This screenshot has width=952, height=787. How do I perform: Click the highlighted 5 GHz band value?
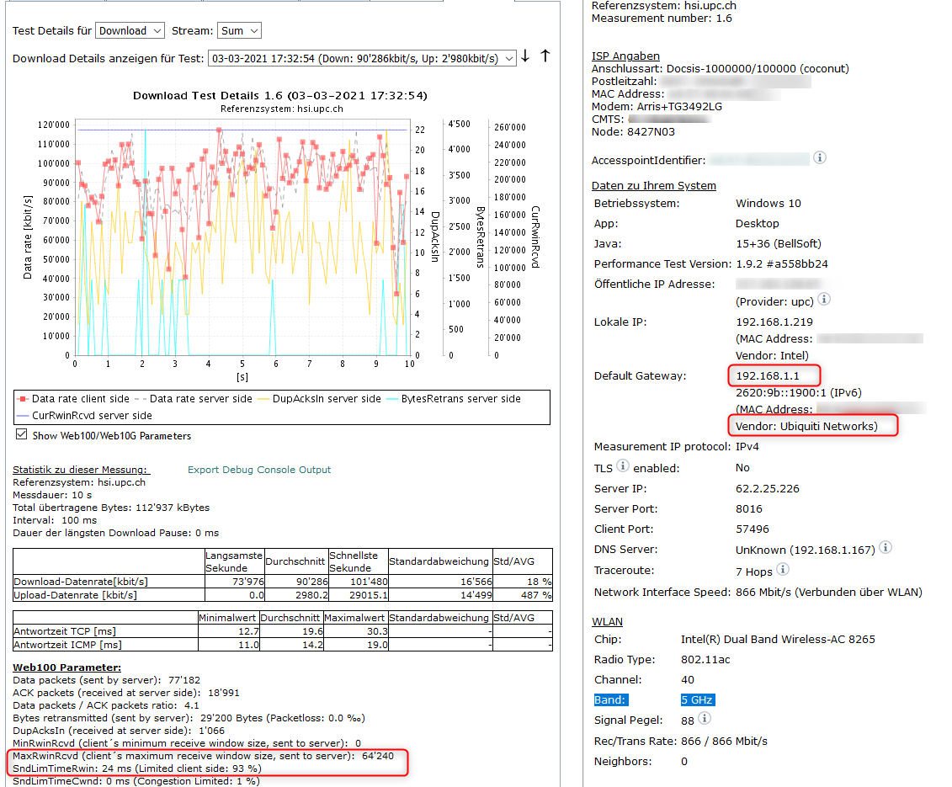(x=698, y=699)
